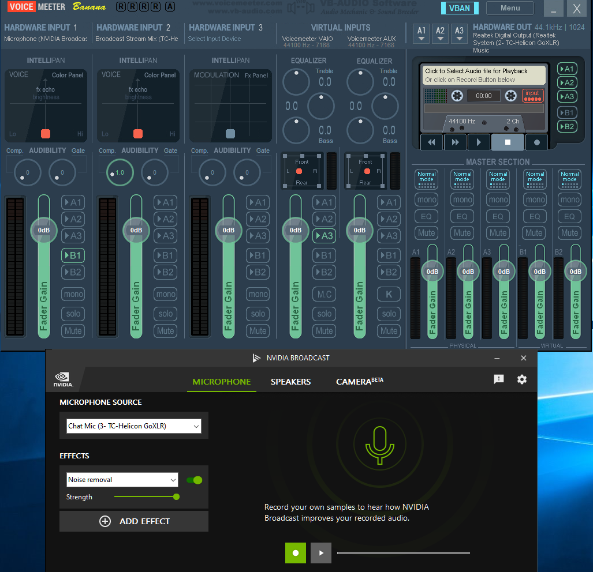593x572 pixels.
Task: Click the Voicemeeter VAIO Treble knob
Action: coord(296,82)
